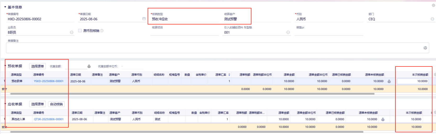
Task: Click the empty 核算项目 field
Action: coord(184,32)
